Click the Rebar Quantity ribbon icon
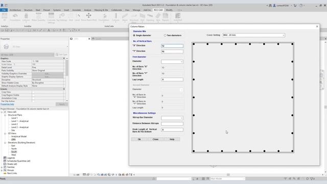 [39, 16]
